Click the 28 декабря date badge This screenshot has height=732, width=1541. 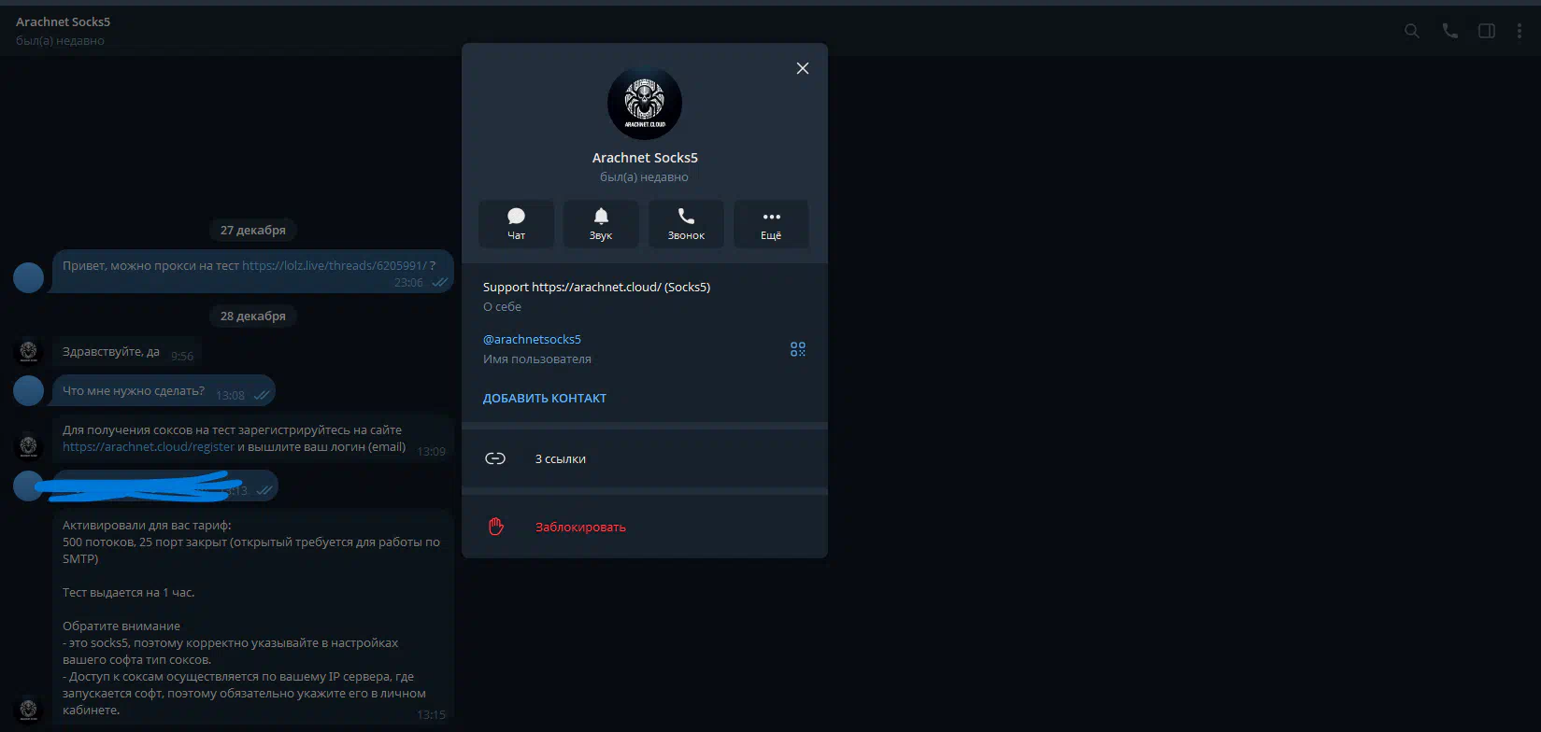coord(253,317)
